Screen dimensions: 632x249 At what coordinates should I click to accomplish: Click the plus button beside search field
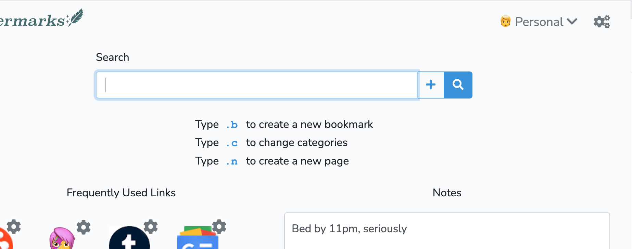[431, 85]
